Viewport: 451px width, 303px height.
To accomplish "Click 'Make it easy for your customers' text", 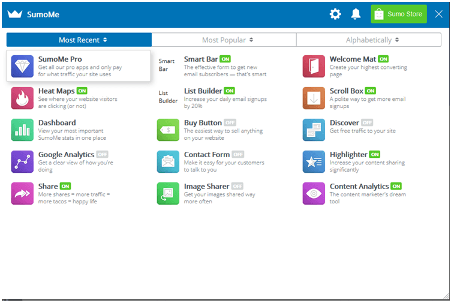I will pos(224,163).
